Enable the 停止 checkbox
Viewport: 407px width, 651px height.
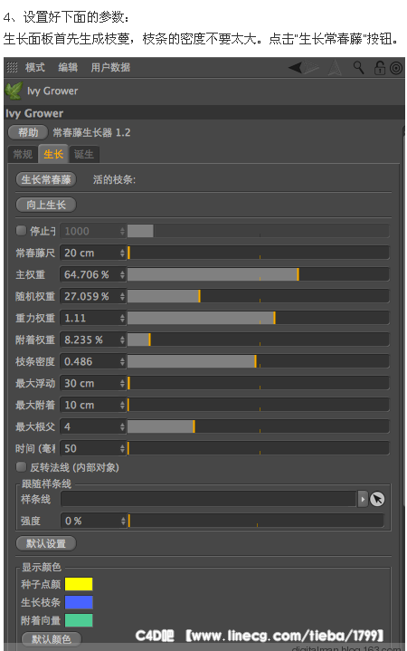tap(21, 230)
